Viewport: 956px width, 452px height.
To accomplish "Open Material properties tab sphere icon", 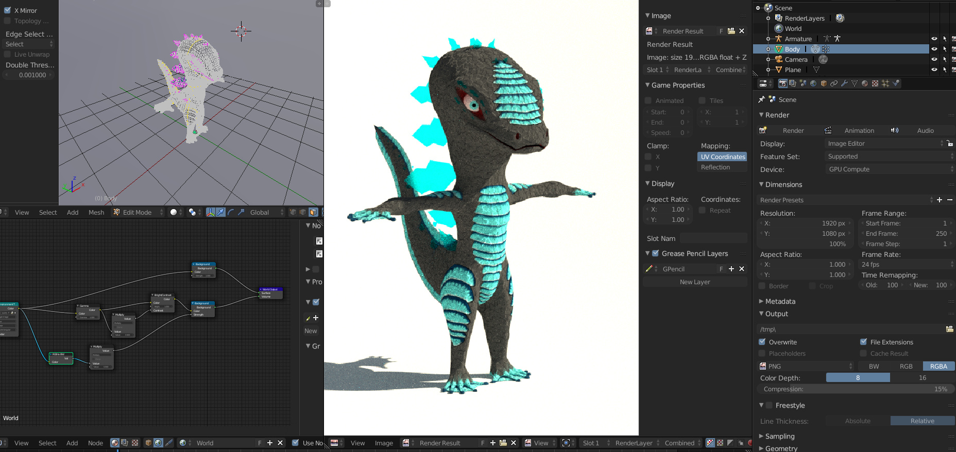I will [x=865, y=83].
